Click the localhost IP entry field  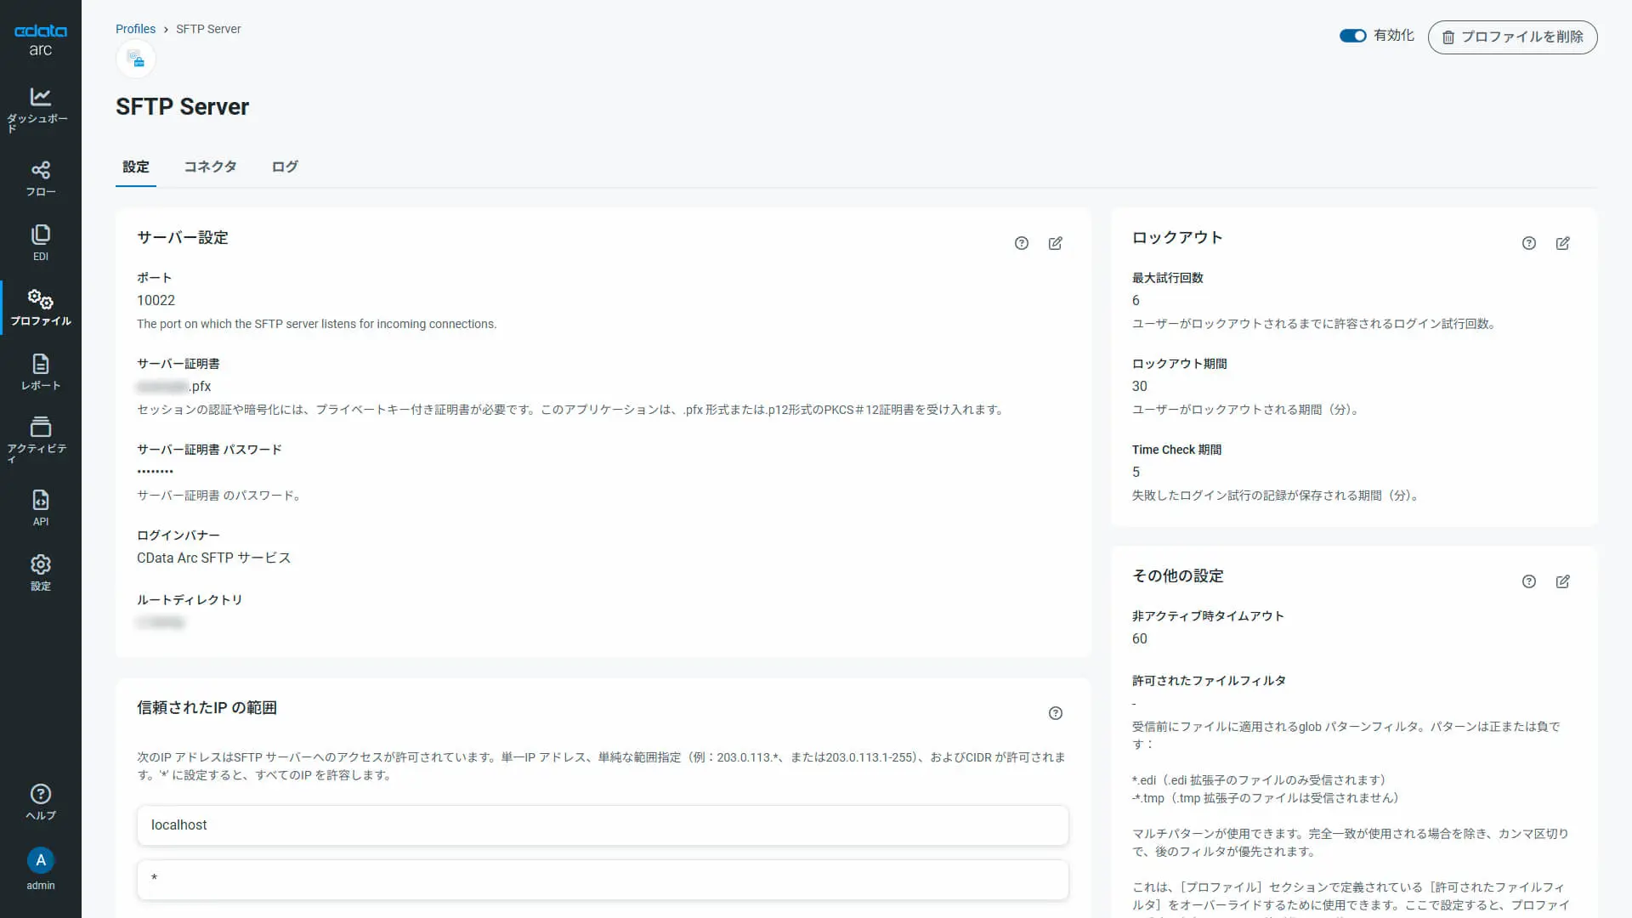click(x=602, y=825)
